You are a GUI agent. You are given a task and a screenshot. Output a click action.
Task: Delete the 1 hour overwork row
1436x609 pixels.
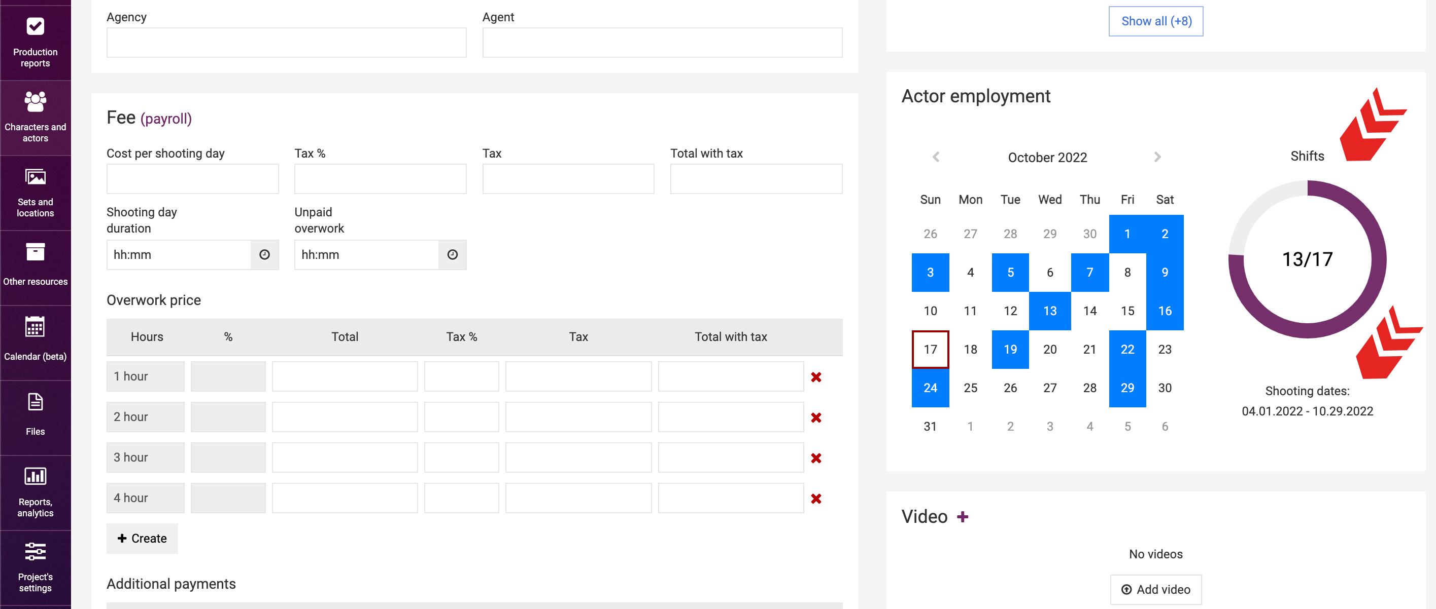click(x=816, y=377)
